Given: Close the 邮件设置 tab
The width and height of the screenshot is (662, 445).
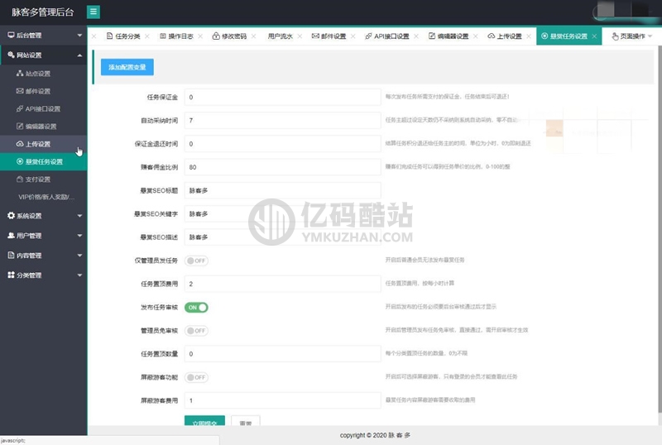Looking at the screenshot, I should click(353, 36).
